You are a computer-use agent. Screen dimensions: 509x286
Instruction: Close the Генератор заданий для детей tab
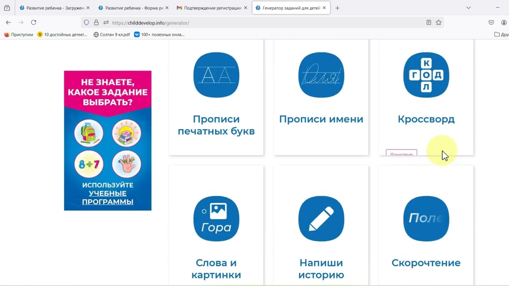pyautogui.click(x=324, y=8)
